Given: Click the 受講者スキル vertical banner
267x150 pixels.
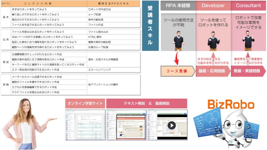Looking at the screenshot, I should pos(150,26).
